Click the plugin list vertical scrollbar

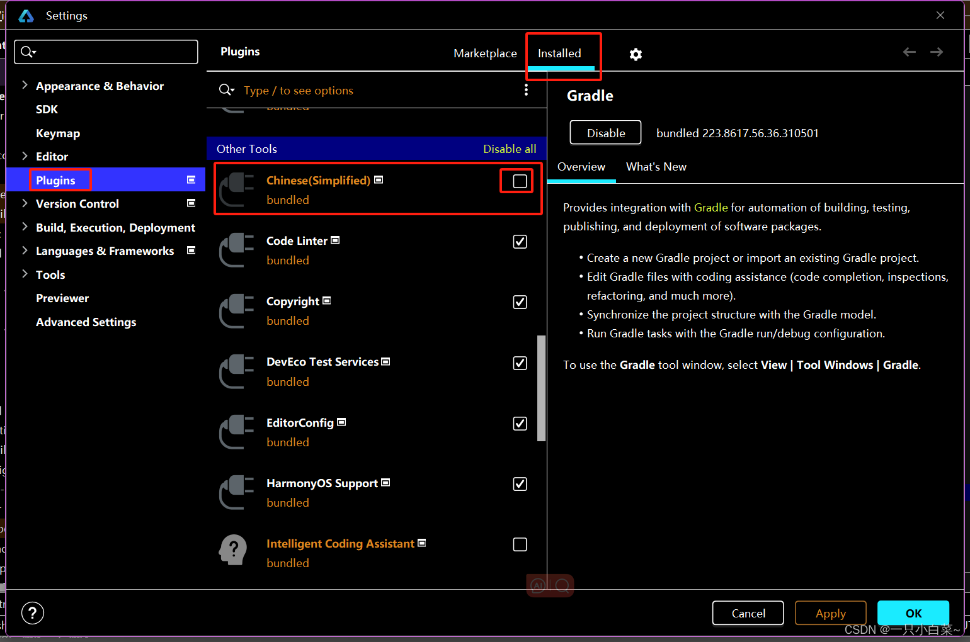coord(541,388)
